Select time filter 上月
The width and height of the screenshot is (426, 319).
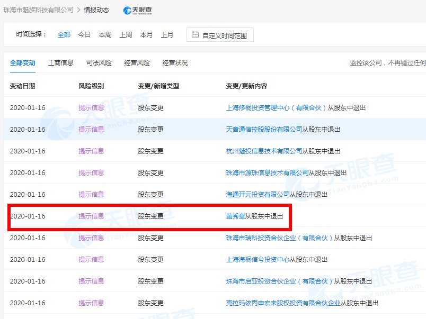[167, 35]
